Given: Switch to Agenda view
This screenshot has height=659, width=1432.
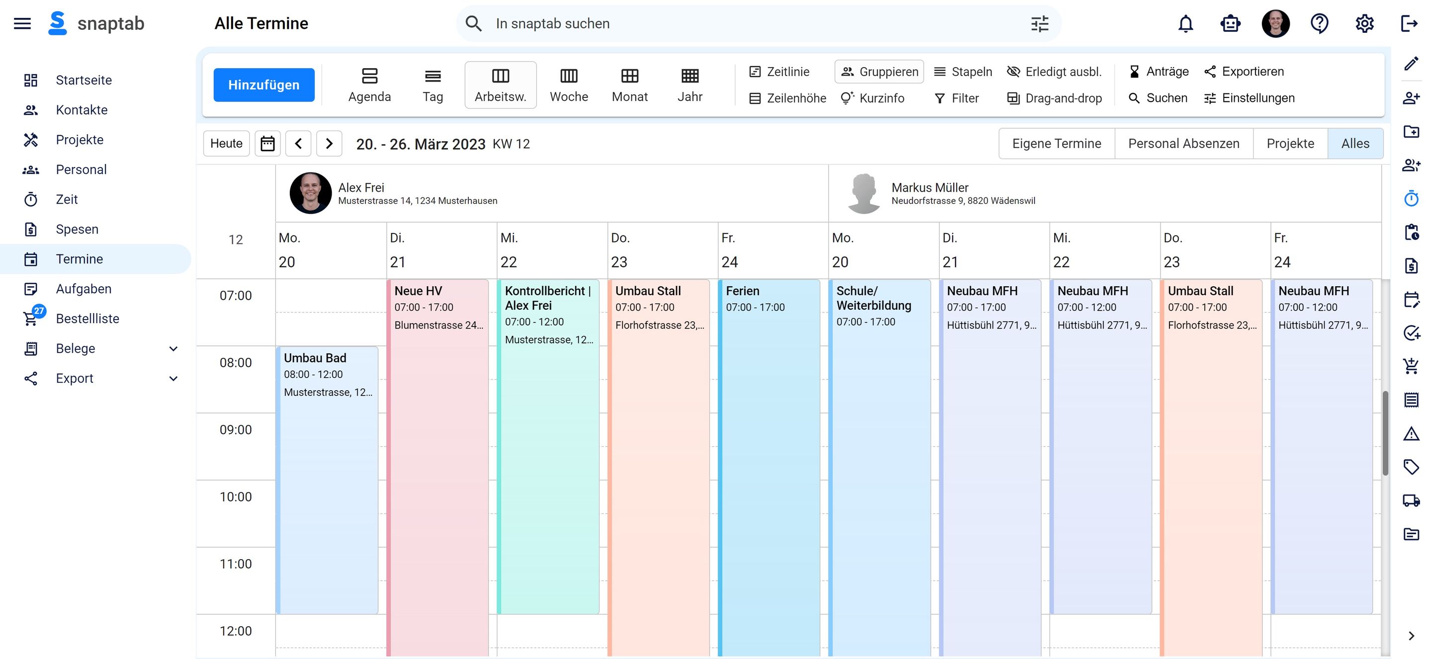Looking at the screenshot, I should pyautogui.click(x=369, y=85).
